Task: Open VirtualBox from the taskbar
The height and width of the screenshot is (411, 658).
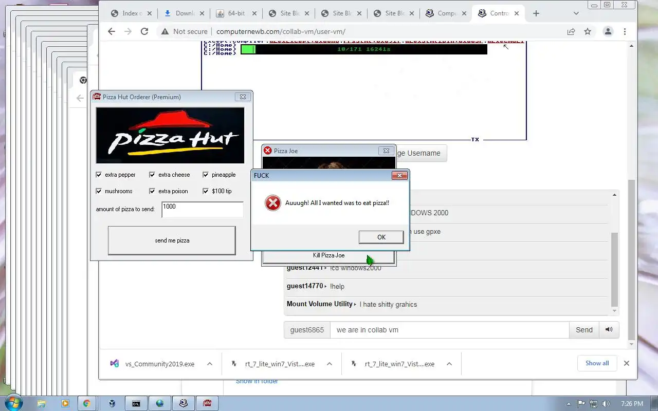Action: [x=112, y=403]
